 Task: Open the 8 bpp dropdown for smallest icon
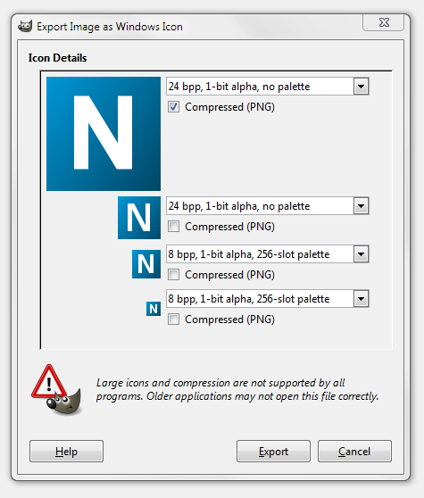(x=268, y=299)
